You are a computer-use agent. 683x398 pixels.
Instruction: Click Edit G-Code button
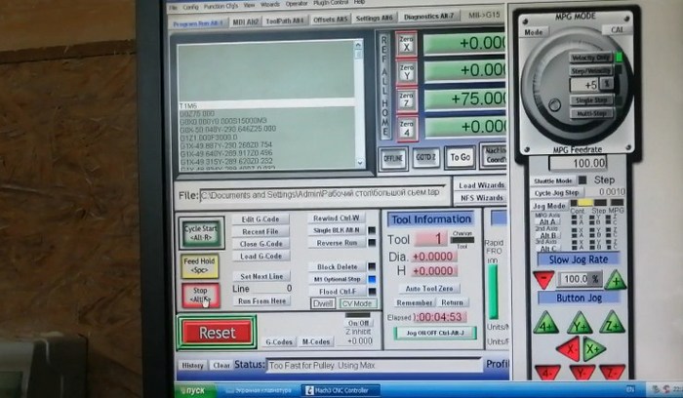261,219
